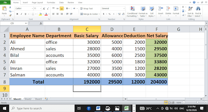Switch to Sheet2 worksheet tab
The height and width of the screenshot is (112, 208).
tap(28, 99)
